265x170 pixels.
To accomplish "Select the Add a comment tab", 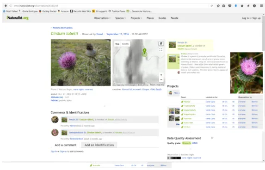I will [x=66, y=145].
